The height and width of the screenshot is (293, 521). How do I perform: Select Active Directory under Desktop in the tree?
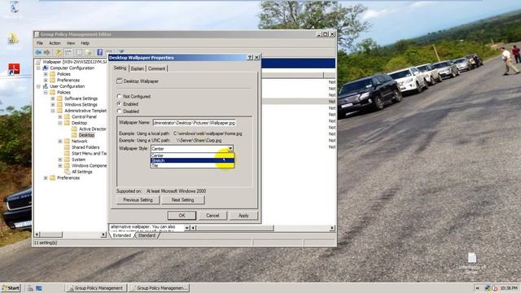click(92, 129)
